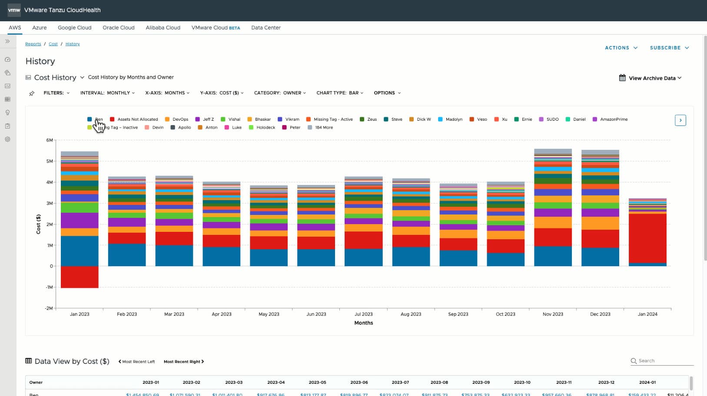Open the dashboard gauge icon in the sidebar
The height and width of the screenshot is (396, 707).
pos(7,59)
